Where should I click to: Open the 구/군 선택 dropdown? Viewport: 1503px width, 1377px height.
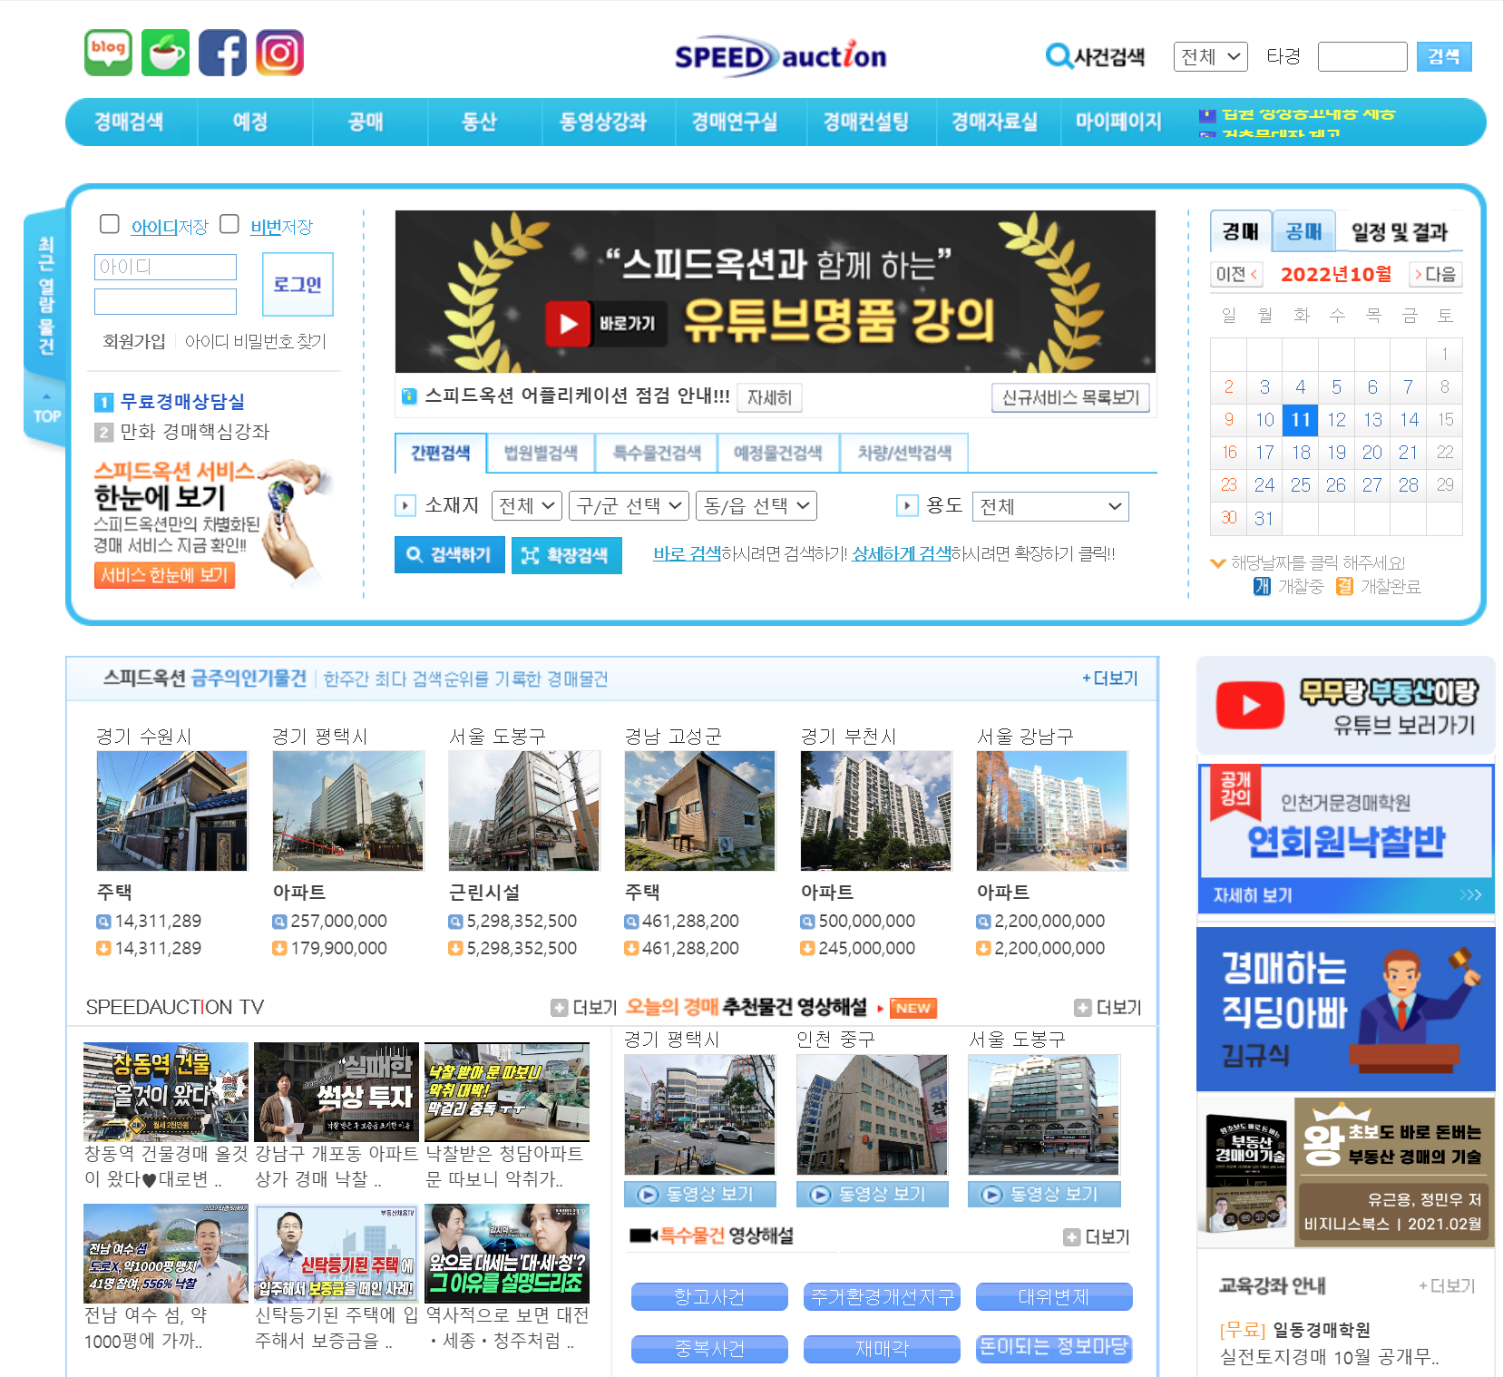tap(629, 505)
